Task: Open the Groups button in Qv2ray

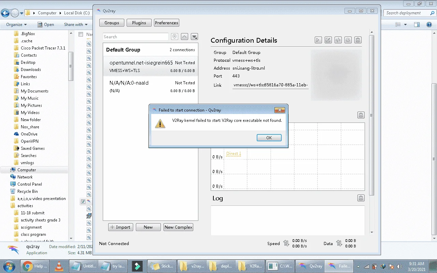Action: click(x=112, y=23)
